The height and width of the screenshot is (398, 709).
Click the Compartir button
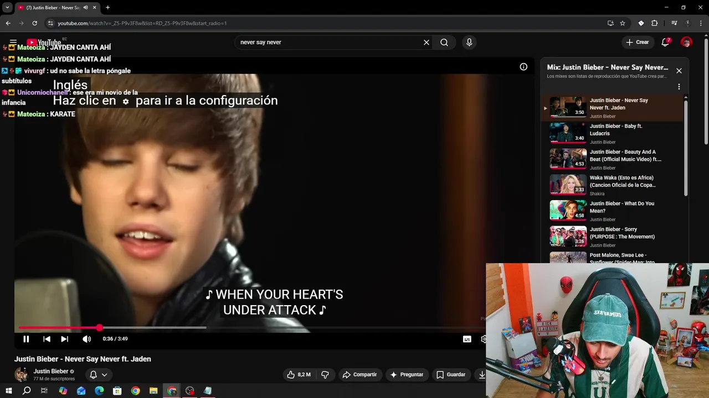(x=359, y=375)
